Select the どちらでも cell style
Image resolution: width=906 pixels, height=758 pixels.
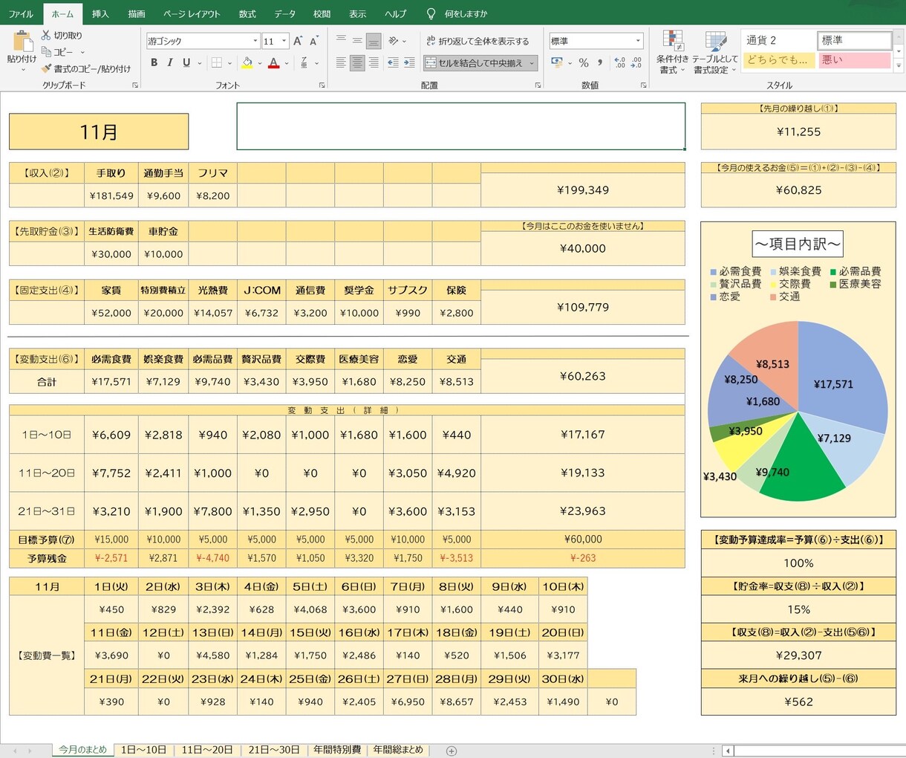(779, 60)
